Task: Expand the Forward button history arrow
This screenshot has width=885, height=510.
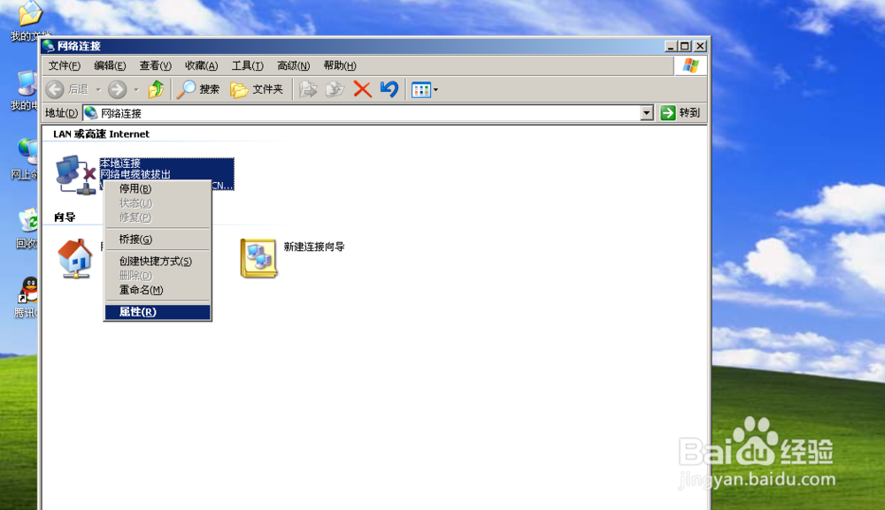Action: 136,89
